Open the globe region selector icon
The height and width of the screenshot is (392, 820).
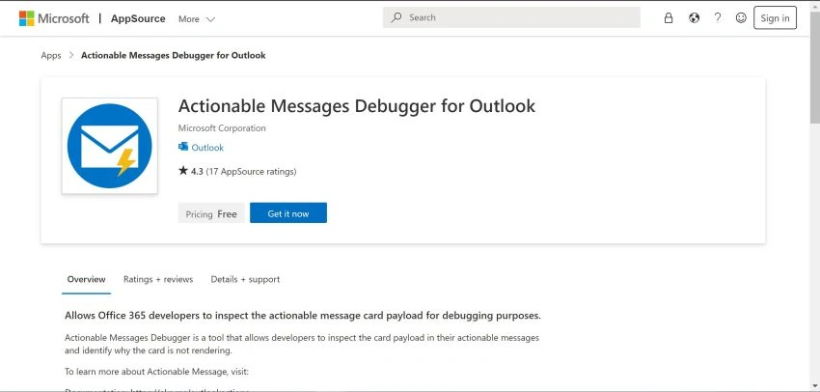[694, 17]
